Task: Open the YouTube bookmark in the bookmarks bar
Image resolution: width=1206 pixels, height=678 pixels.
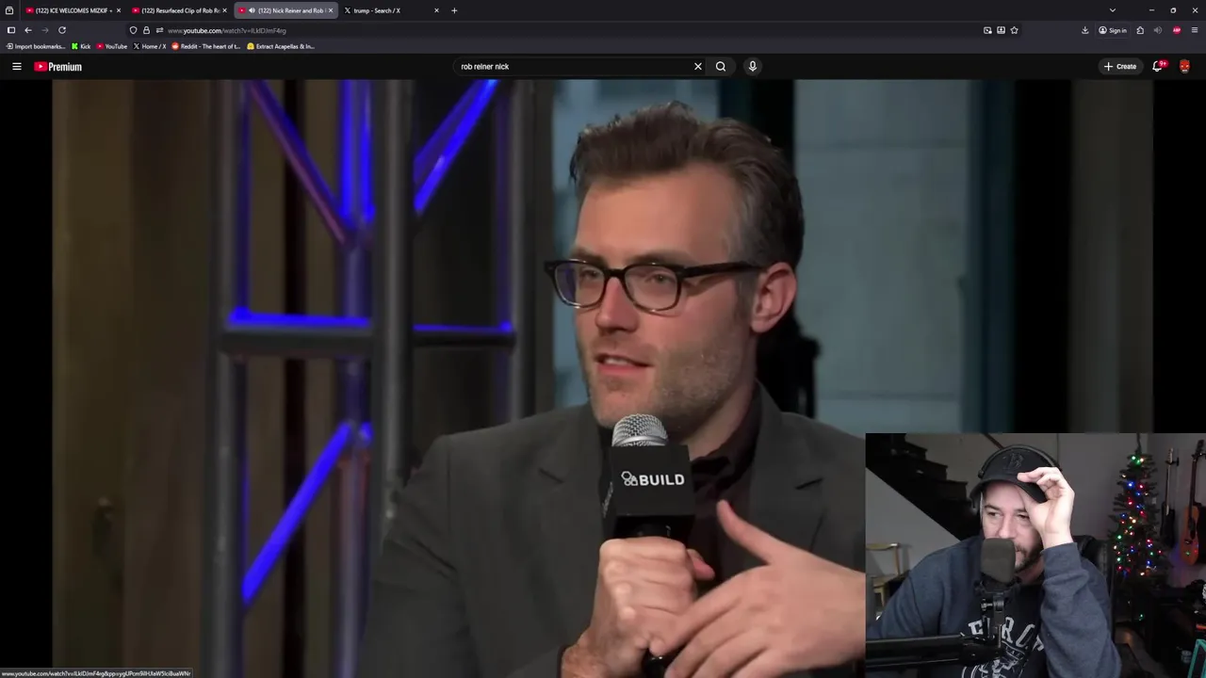Action: point(112,46)
